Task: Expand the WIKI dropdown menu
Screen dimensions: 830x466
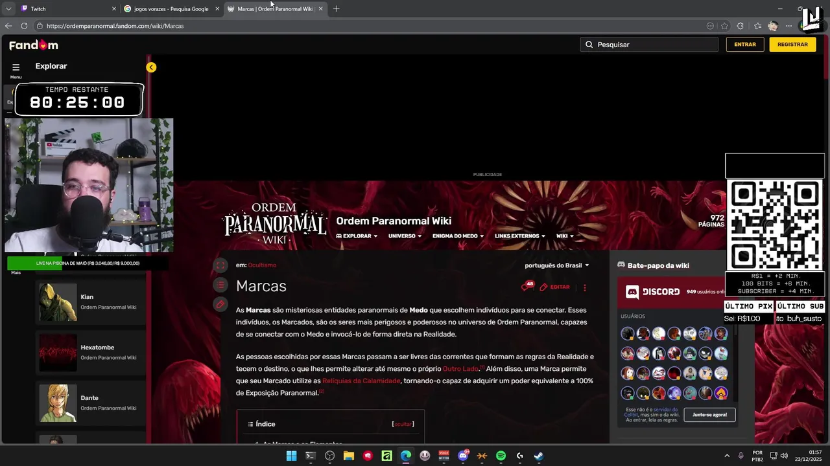Action: coord(565,236)
